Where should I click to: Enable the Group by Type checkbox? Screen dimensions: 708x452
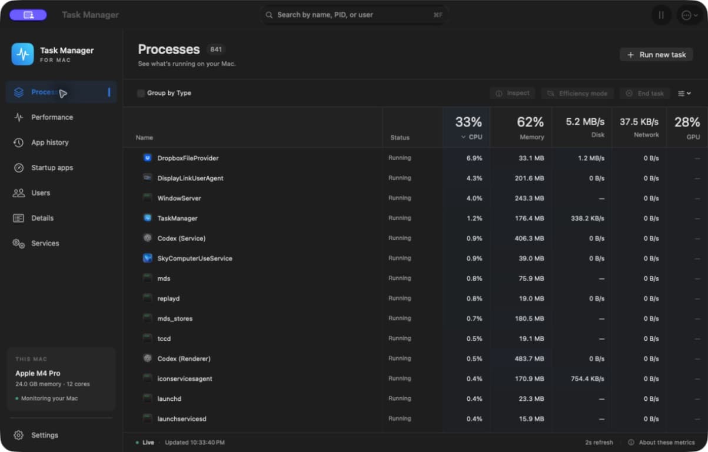click(141, 93)
